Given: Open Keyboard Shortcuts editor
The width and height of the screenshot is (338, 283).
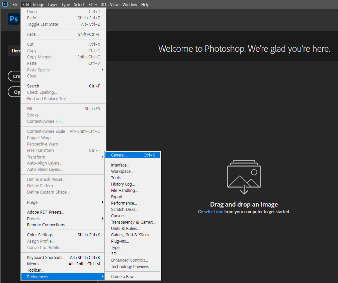Looking at the screenshot, I should coord(63,257).
